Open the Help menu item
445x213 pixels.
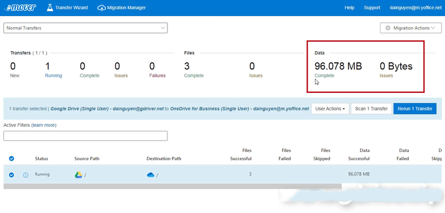pyautogui.click(x=349, y=8)
